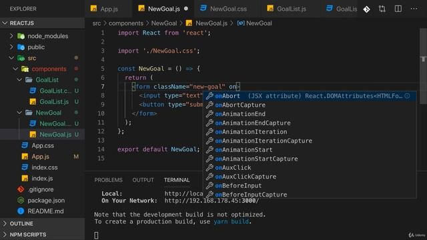Switch to the GoalList.js tab

[x=292, y=9]
